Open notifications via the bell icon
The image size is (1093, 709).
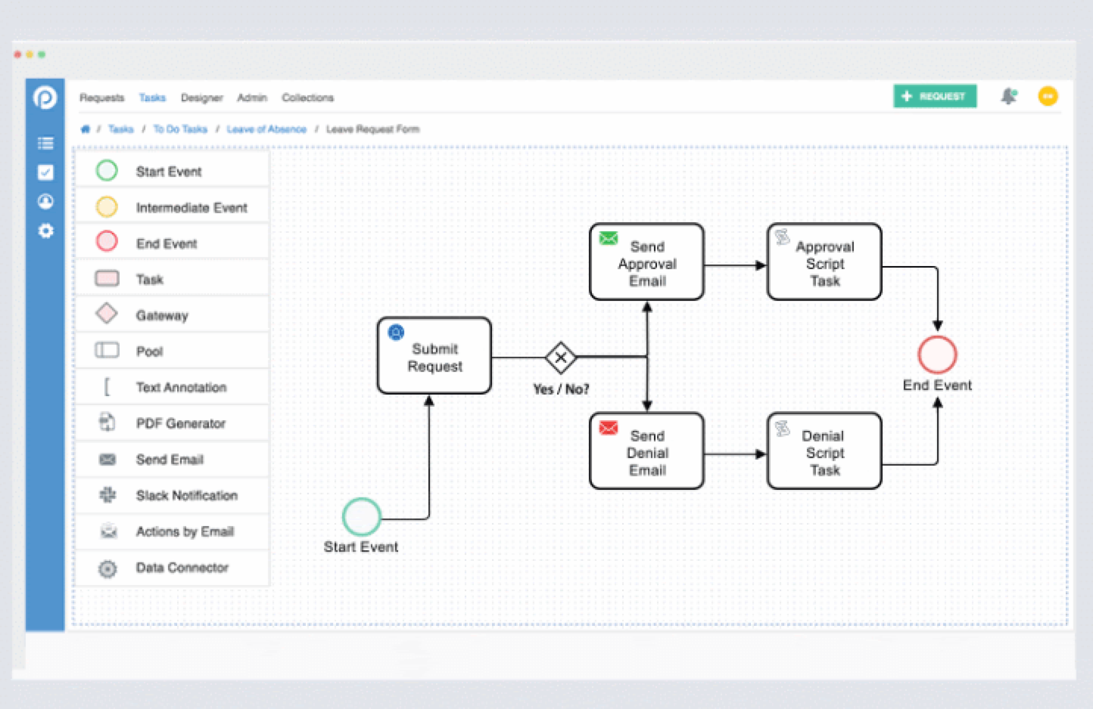point(1009,96)
